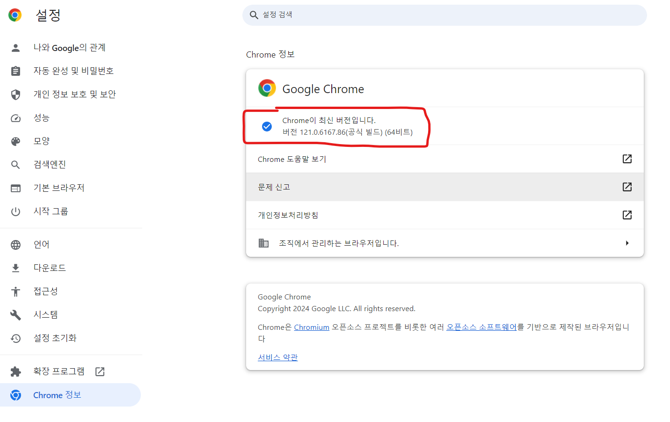Open 검색엔진 settings section
Screen dimensions: 670x422
70,165
